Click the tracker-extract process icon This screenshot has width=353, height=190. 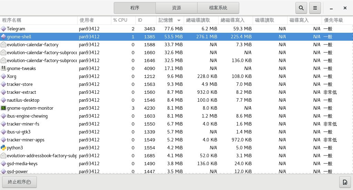tap(3, 92)
